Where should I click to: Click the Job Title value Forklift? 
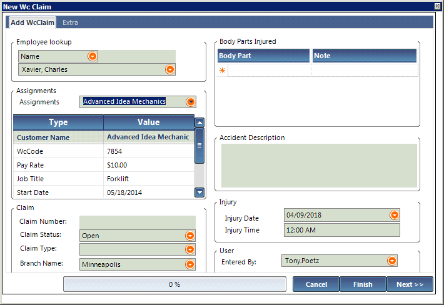tap(118, 179)
